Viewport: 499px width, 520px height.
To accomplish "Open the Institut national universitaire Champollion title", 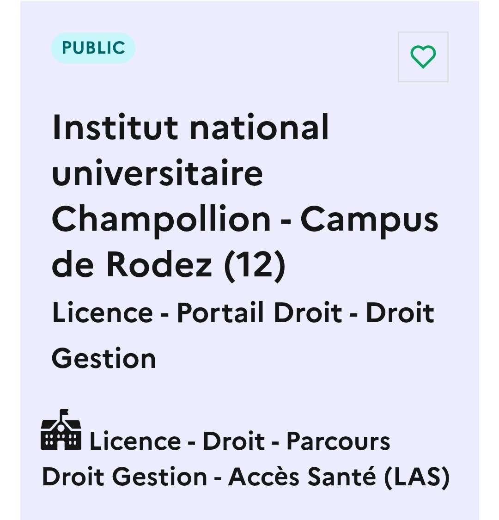I will click(x=245, y=196).
